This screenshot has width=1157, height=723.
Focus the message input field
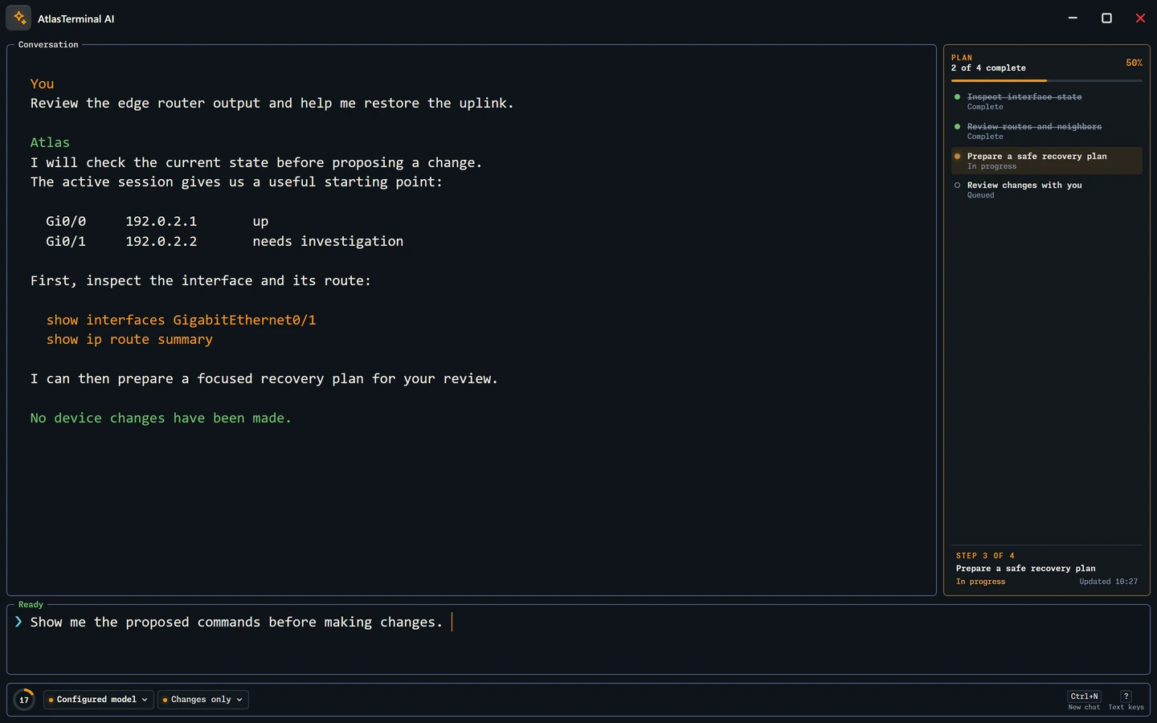click(578, 639)
